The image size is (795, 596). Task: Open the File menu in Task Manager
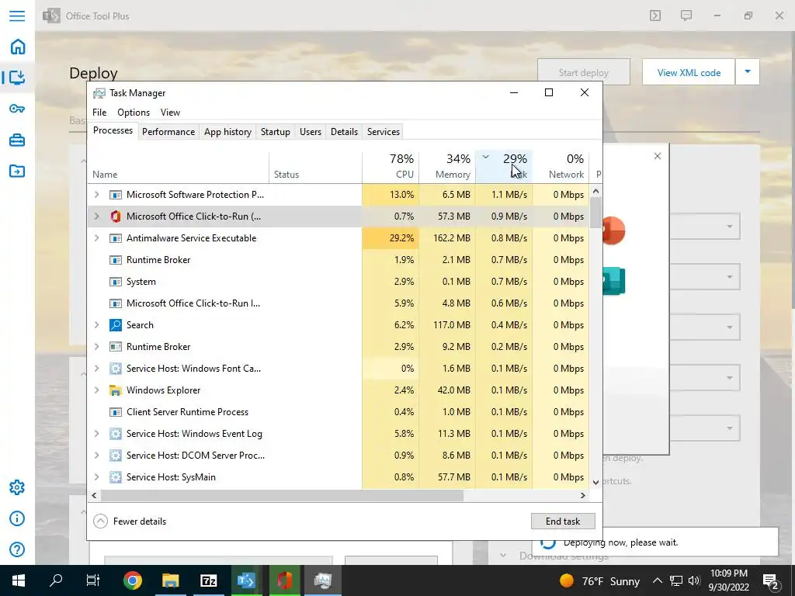click(x=99, y=113)
